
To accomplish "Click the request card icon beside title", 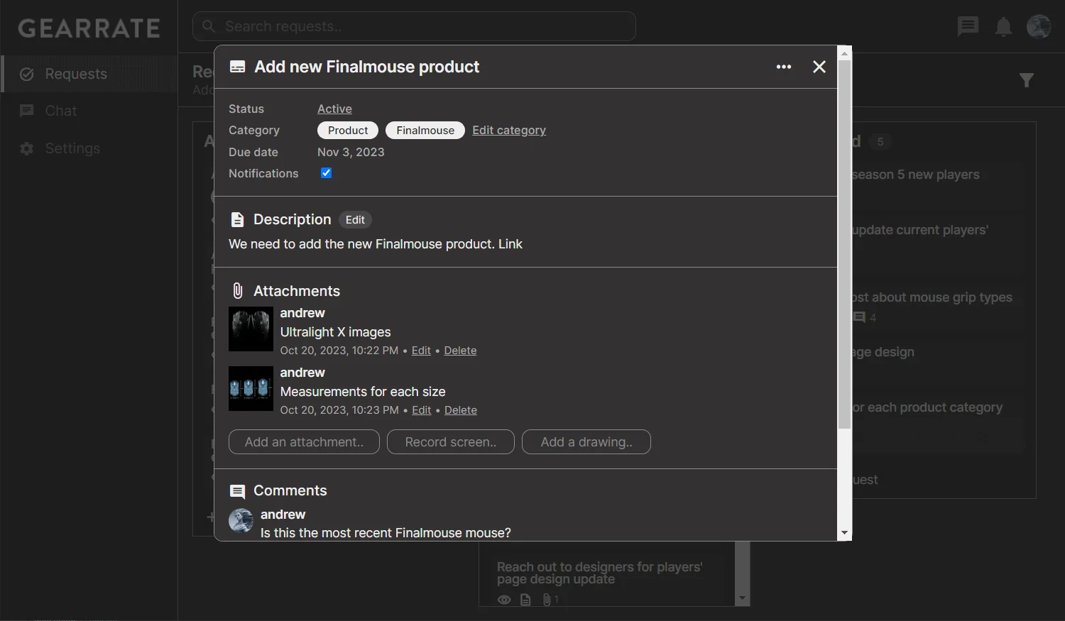I will coord(238,67).
